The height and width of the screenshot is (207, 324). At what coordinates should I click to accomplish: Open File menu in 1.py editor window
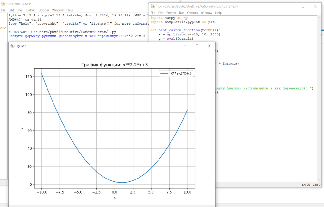[153, 13]
